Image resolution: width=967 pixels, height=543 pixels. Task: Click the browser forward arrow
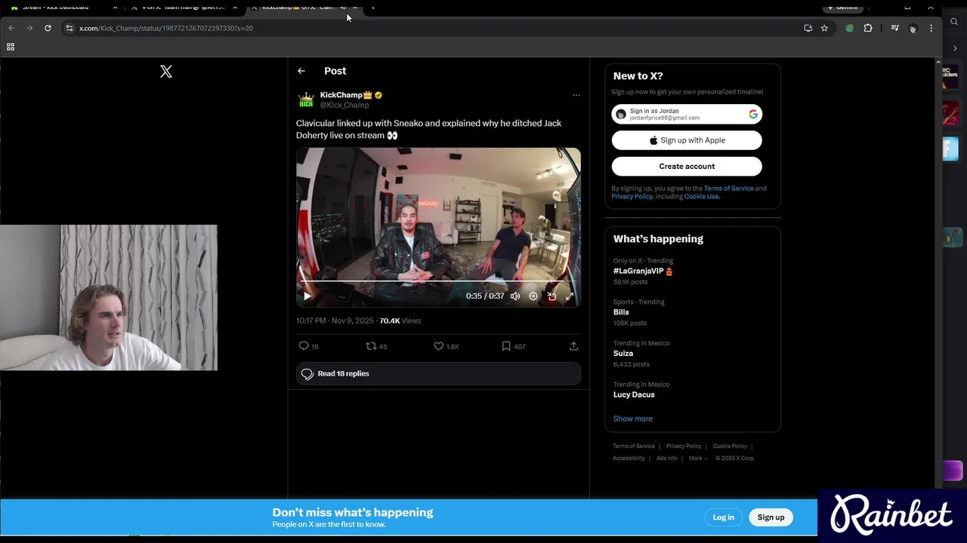(29, 28)
